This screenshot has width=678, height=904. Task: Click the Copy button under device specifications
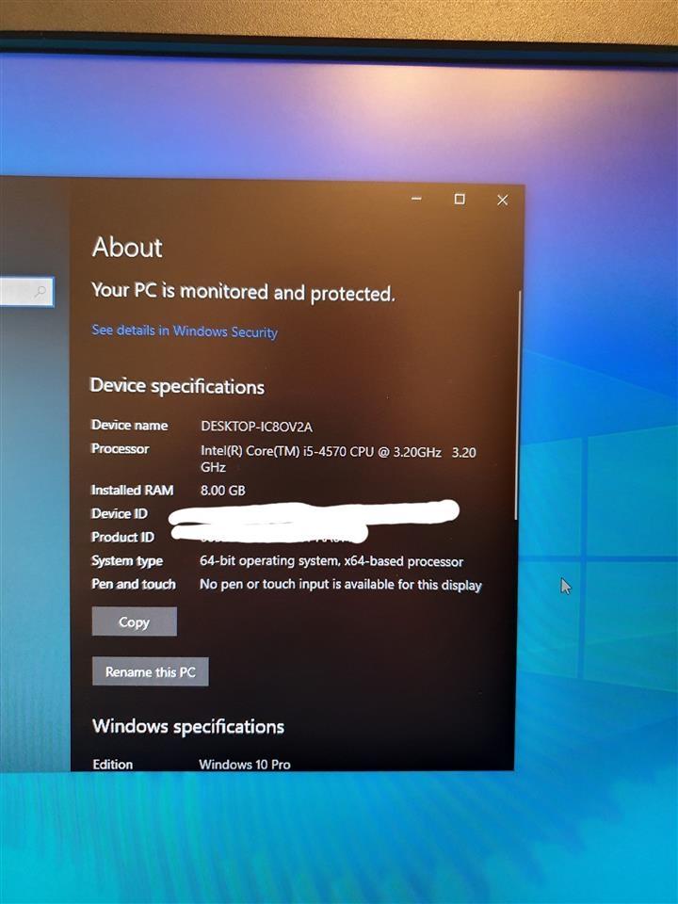(135, 621)
